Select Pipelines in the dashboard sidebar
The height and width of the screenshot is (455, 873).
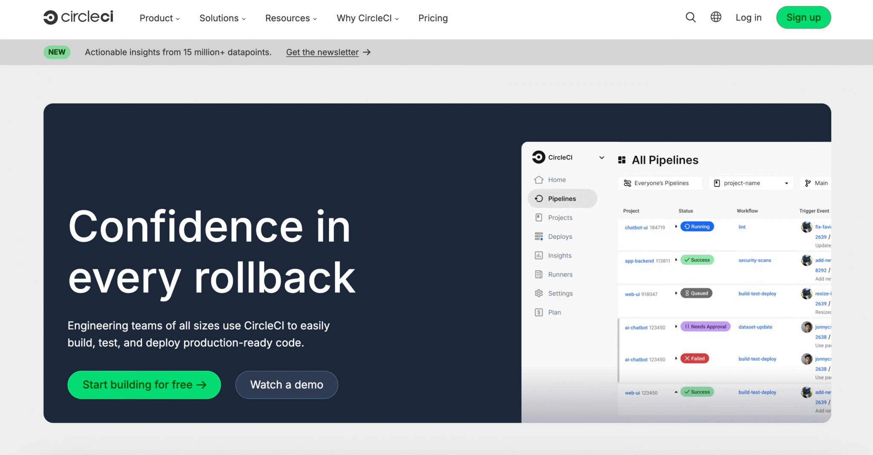563,199
